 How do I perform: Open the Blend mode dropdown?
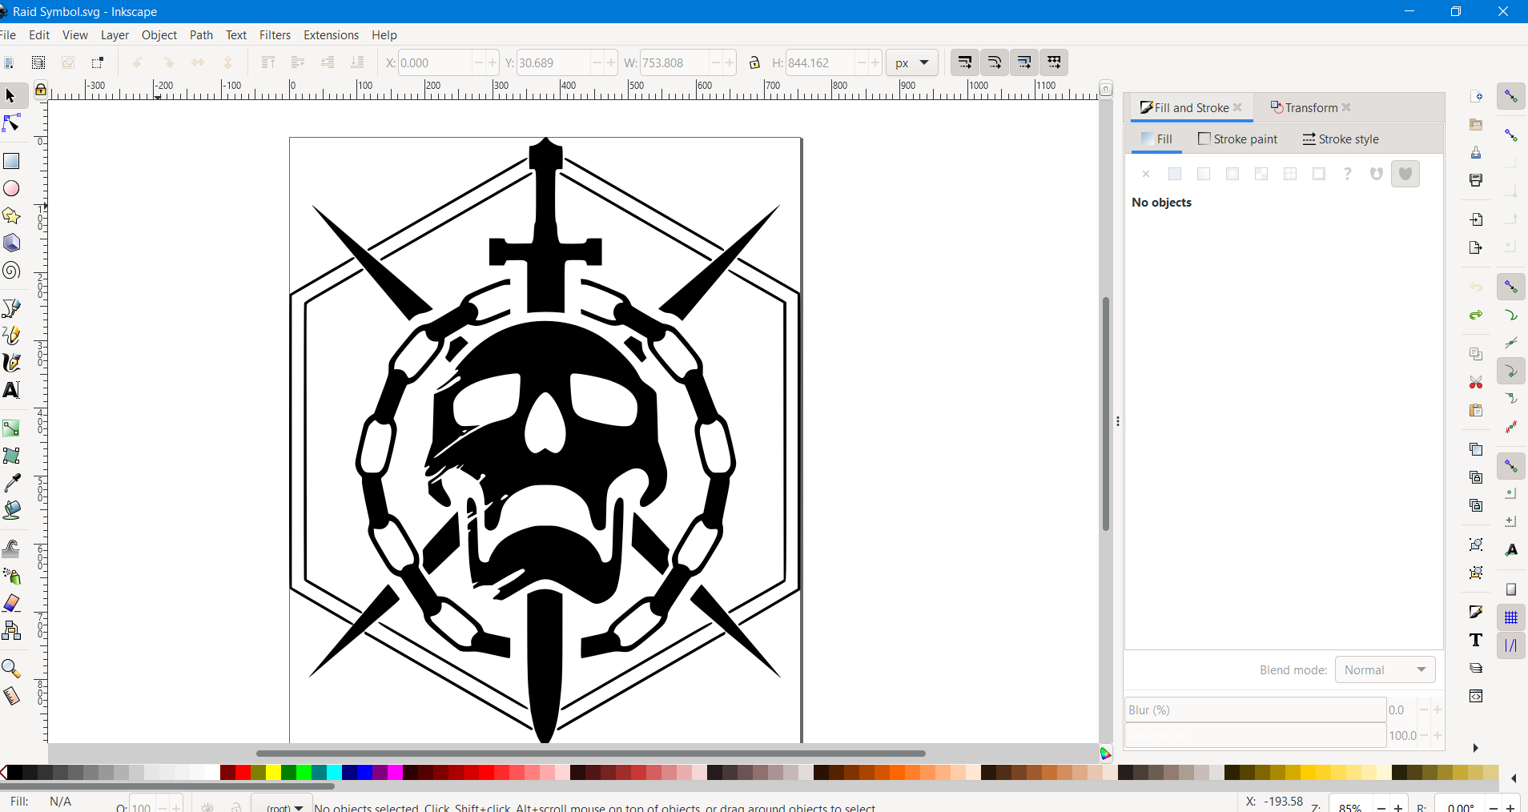coord(1386,670)
